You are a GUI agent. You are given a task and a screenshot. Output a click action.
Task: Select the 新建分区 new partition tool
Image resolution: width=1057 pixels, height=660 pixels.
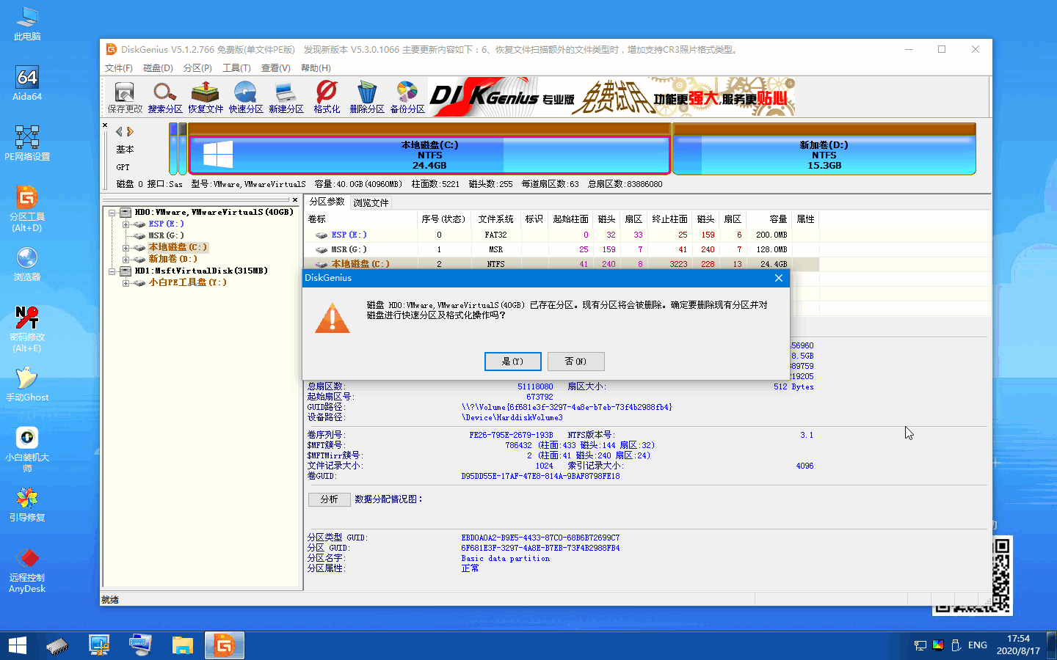[x=286, y=96]
